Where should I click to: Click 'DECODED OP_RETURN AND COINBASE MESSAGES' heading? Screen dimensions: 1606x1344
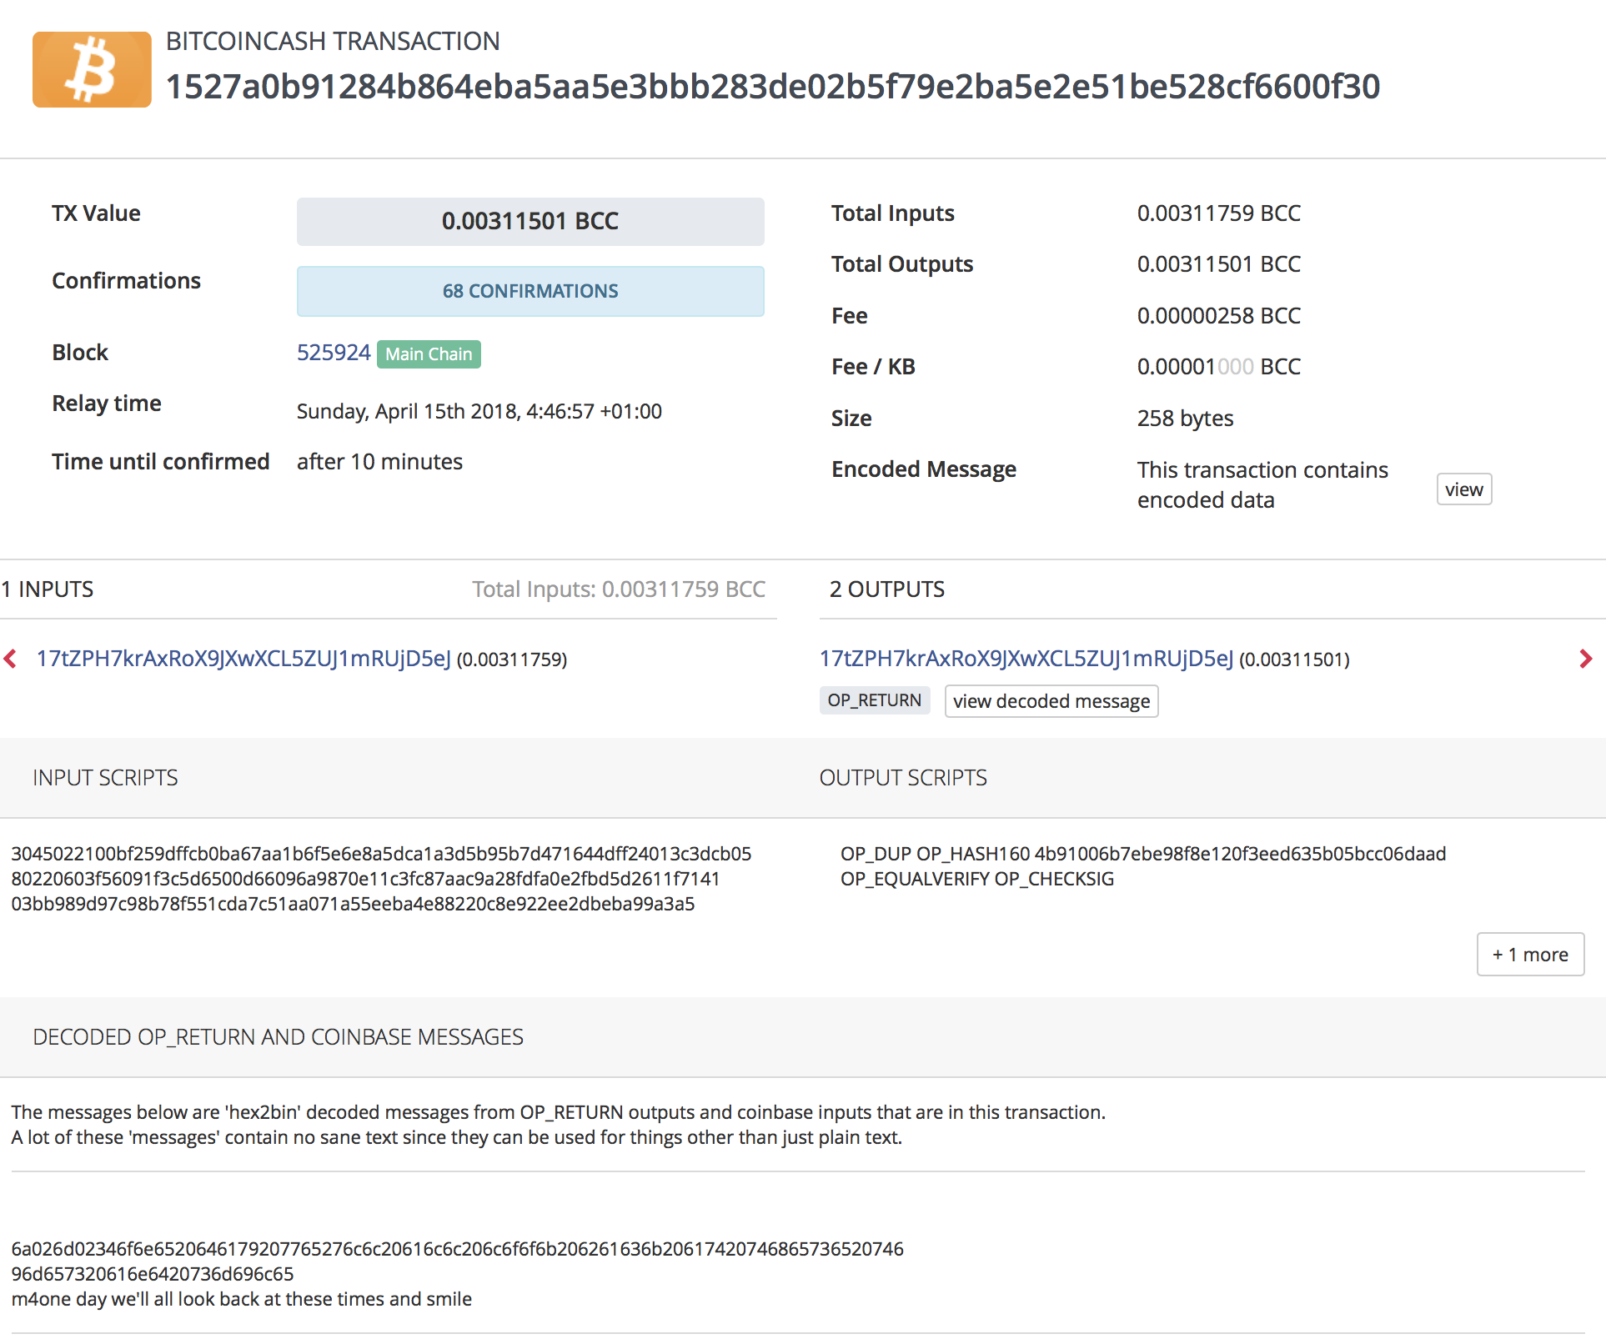[278, 1037]
